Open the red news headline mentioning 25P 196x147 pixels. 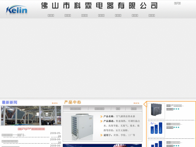(x=31, y=129)
